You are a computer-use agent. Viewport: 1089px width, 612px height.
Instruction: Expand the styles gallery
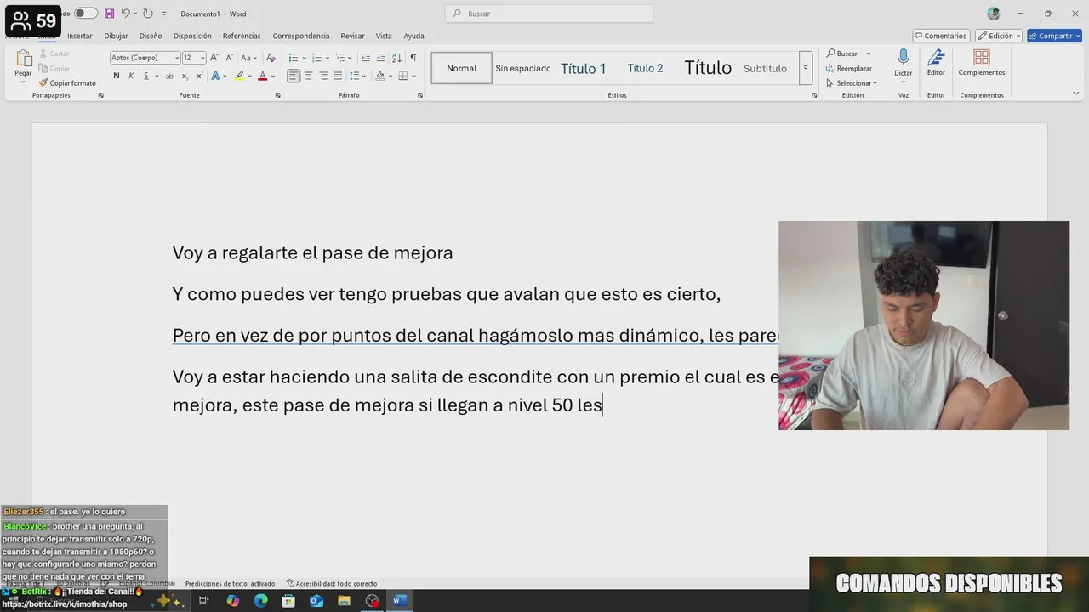coord(805,68)
